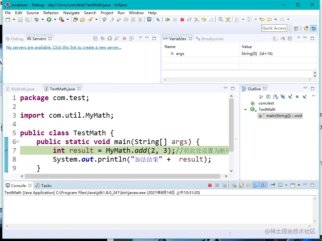322x241 pixels.
Task: Click the Step Into icon
Action: coord(197,19)
